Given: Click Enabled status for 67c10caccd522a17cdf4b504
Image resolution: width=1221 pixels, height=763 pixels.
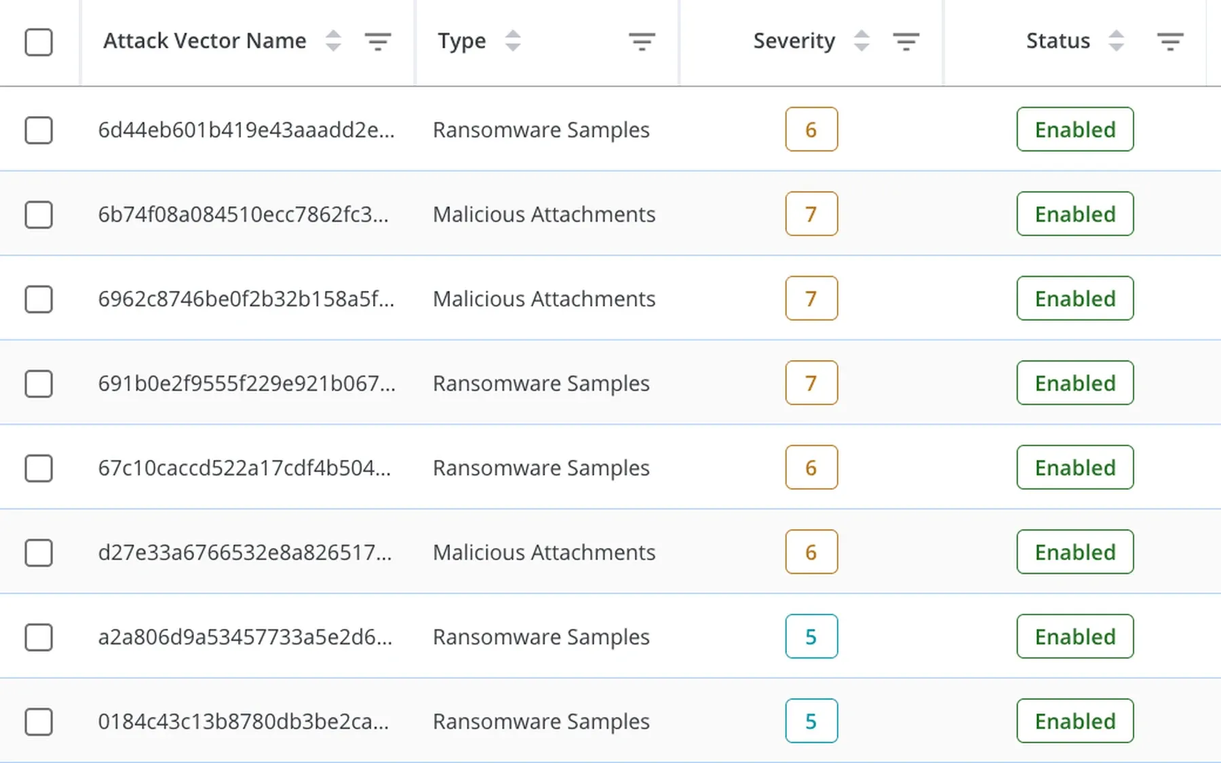Looking at the screenshot, I should pyautogui.click(x=1075, y=467).
